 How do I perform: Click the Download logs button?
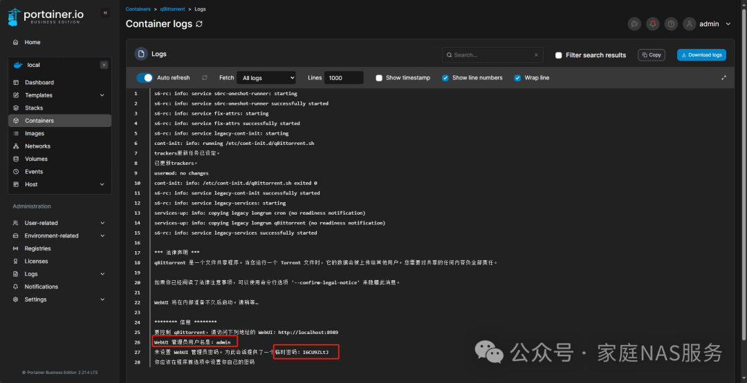click(x=701, y=55)
